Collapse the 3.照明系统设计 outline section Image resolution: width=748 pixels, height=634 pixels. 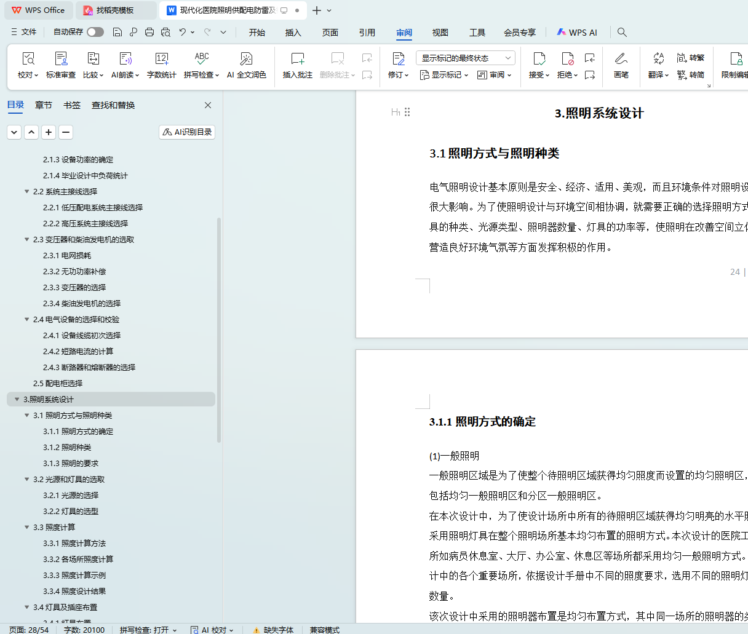click(17, 399)
